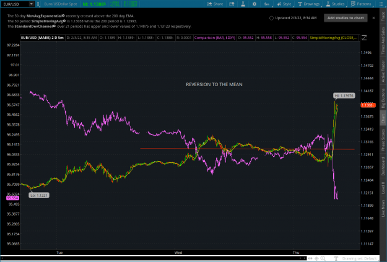
Task: Share the chart via Share button
Action: (x=215, y=4)
